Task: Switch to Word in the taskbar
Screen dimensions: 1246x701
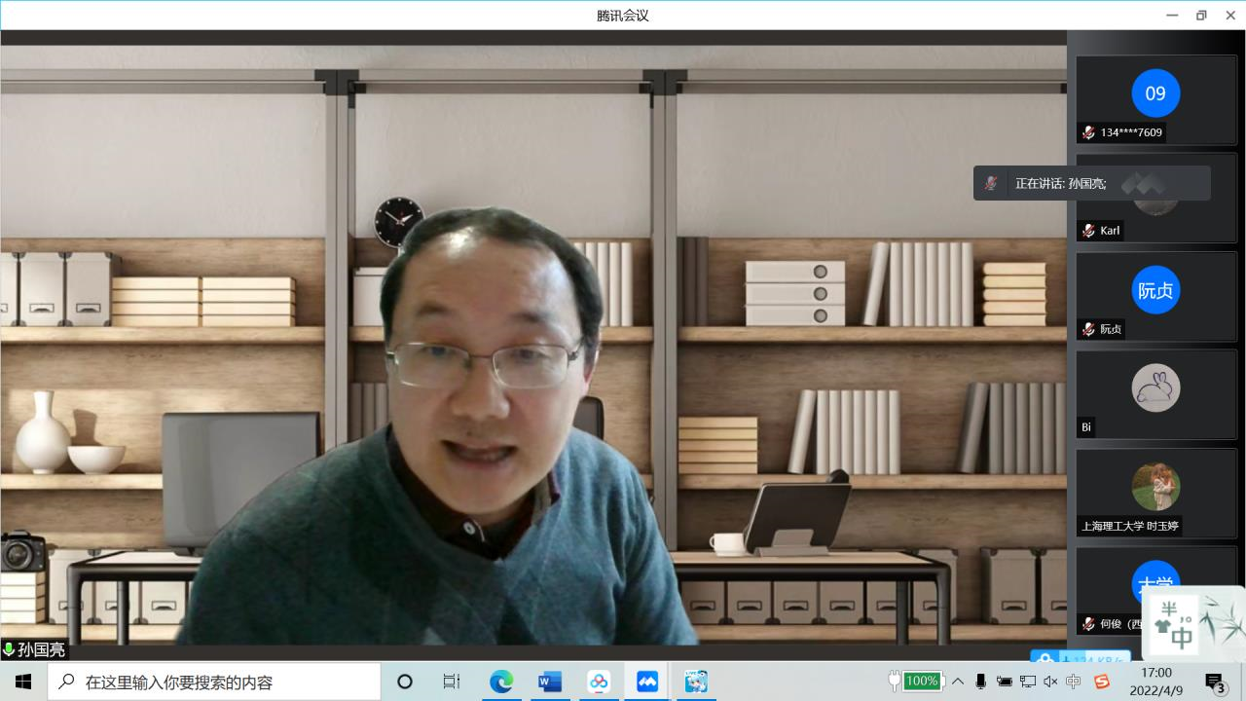Action: point(549,682)
